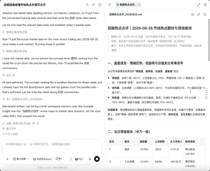Viewport: 210px width, 171px height.
Task: Toggle the right side panel layout icon
Action: click(x=205, y=5)
